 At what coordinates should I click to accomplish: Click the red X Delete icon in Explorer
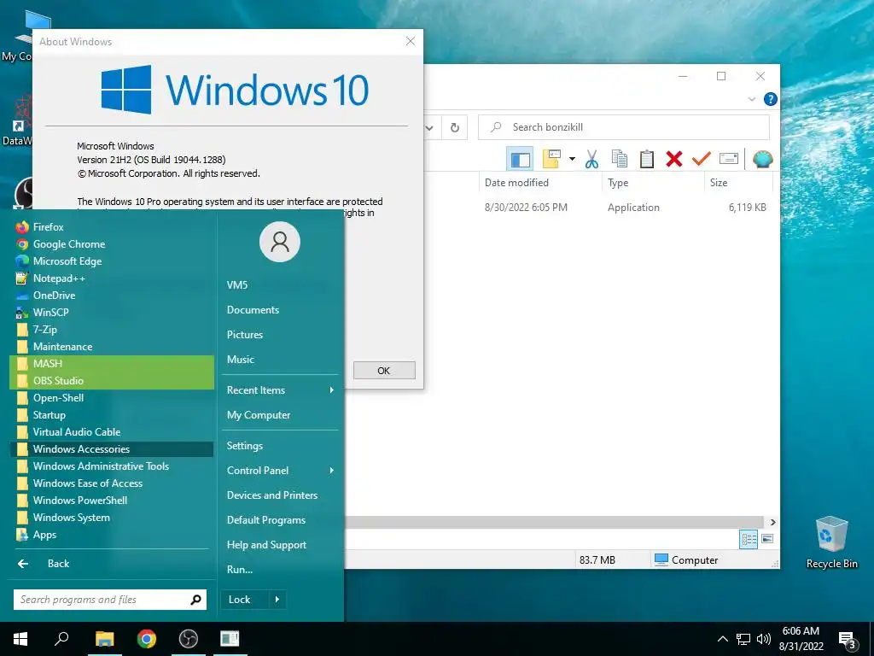tap(674, 159)
